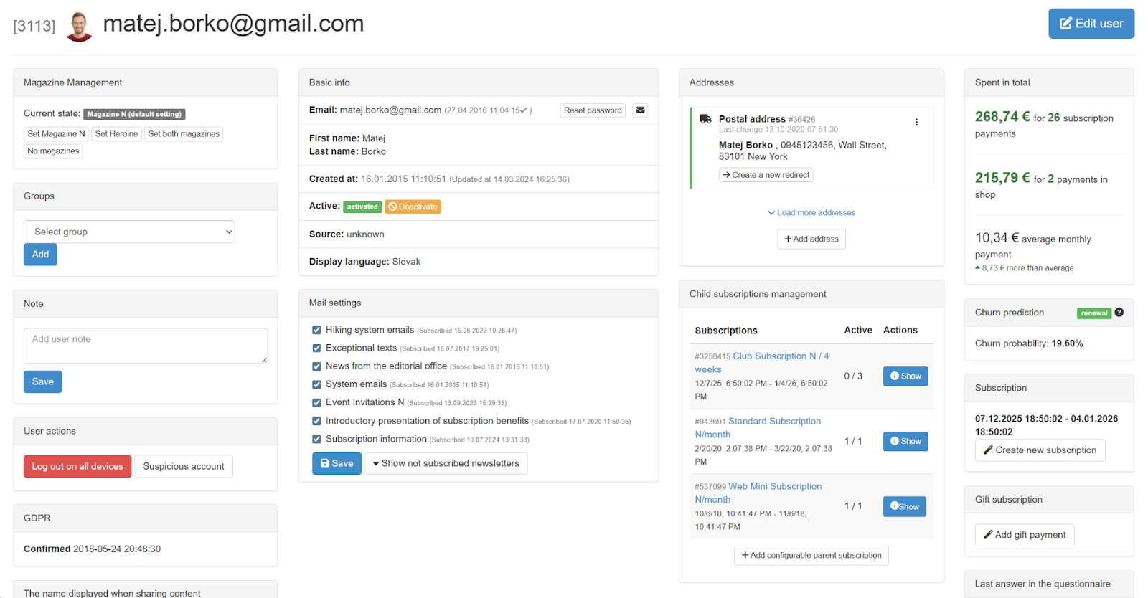Expand Load more addresses
Screen dimensions: 1148x598
coord(811,213)
